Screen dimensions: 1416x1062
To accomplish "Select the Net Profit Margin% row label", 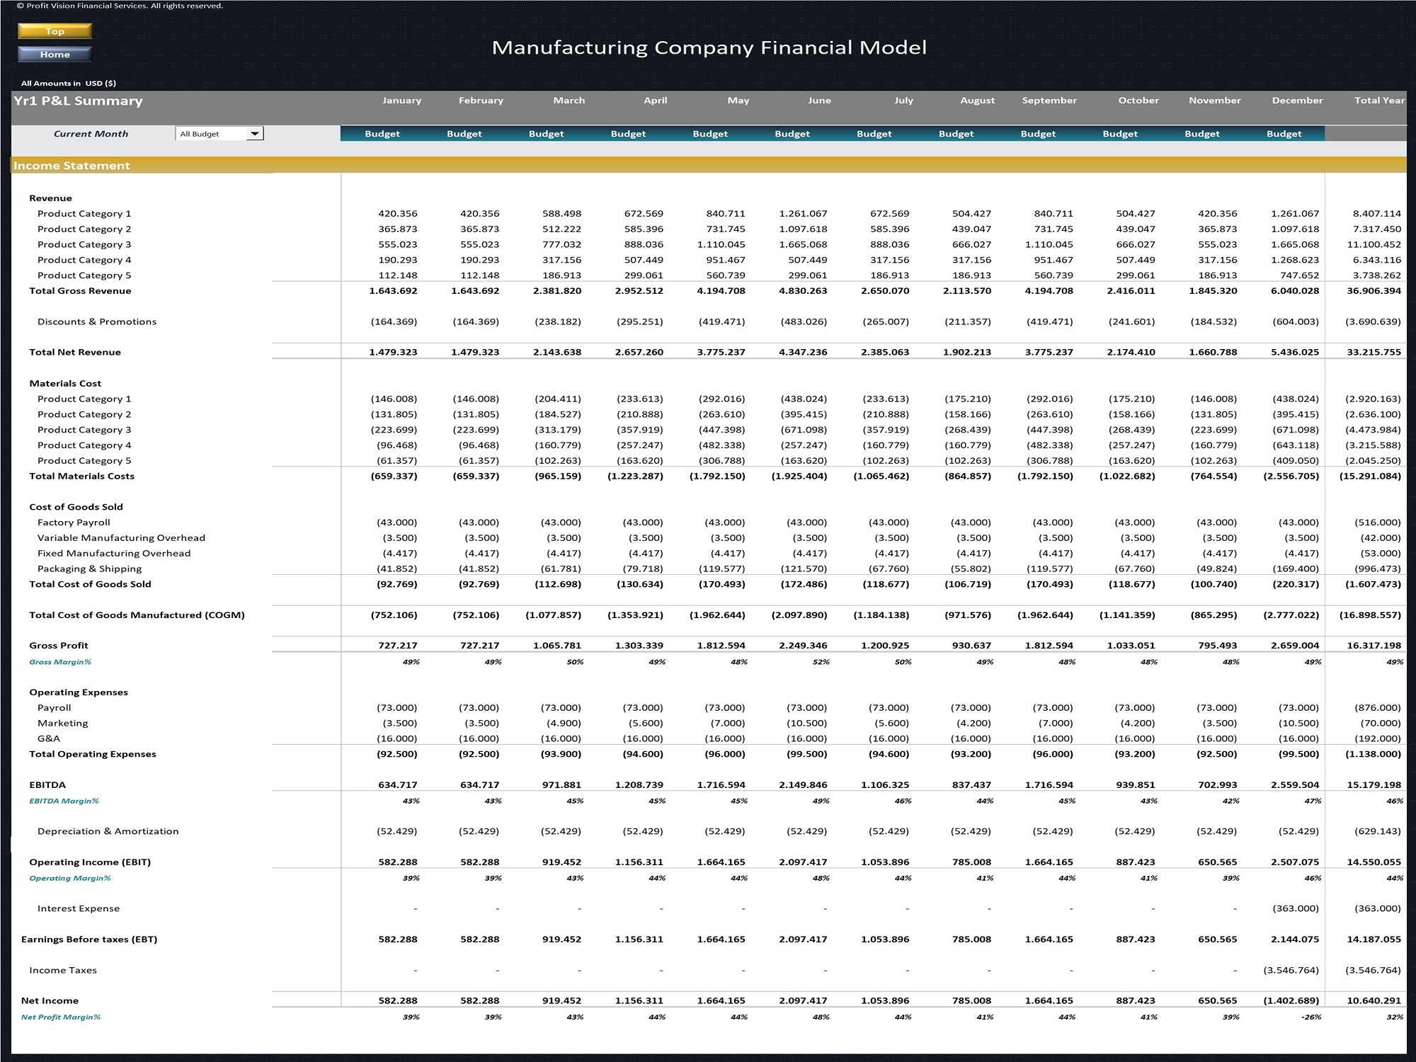I will click(61, 1017).
